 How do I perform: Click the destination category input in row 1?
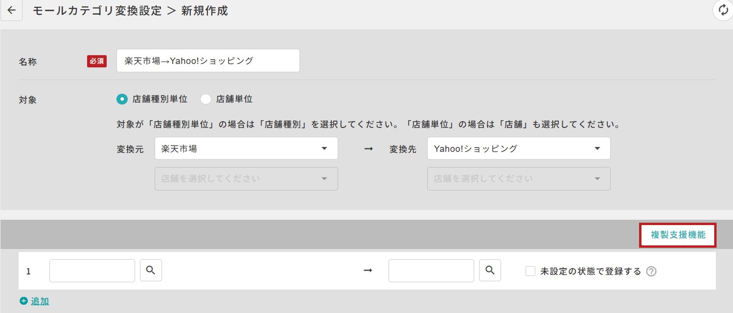tap(431, 270)
